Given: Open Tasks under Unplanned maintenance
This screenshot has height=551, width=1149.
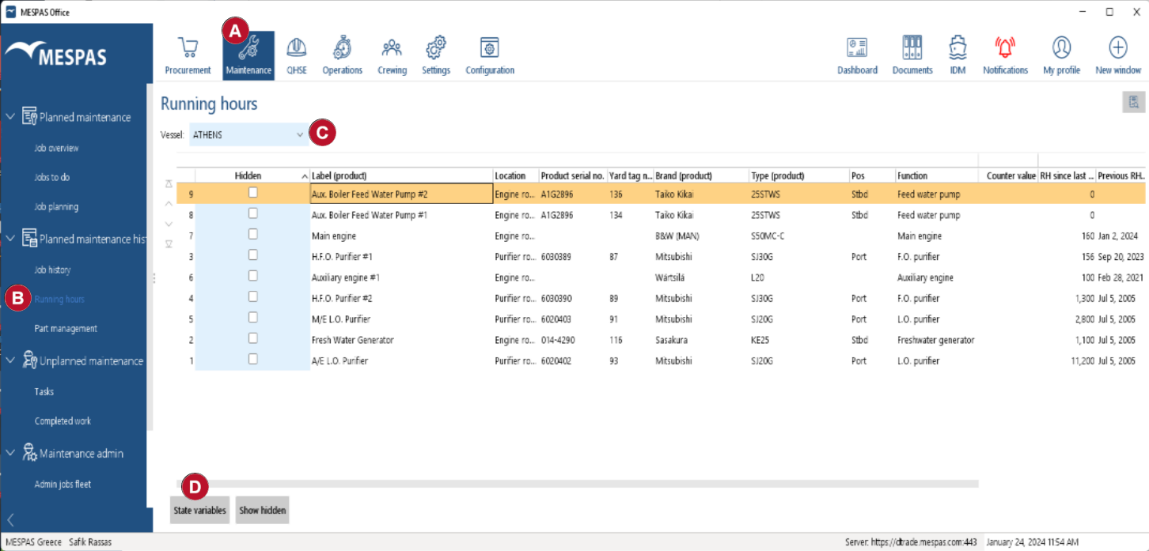Looking at the screenshot, I should [x=44, y=391].
